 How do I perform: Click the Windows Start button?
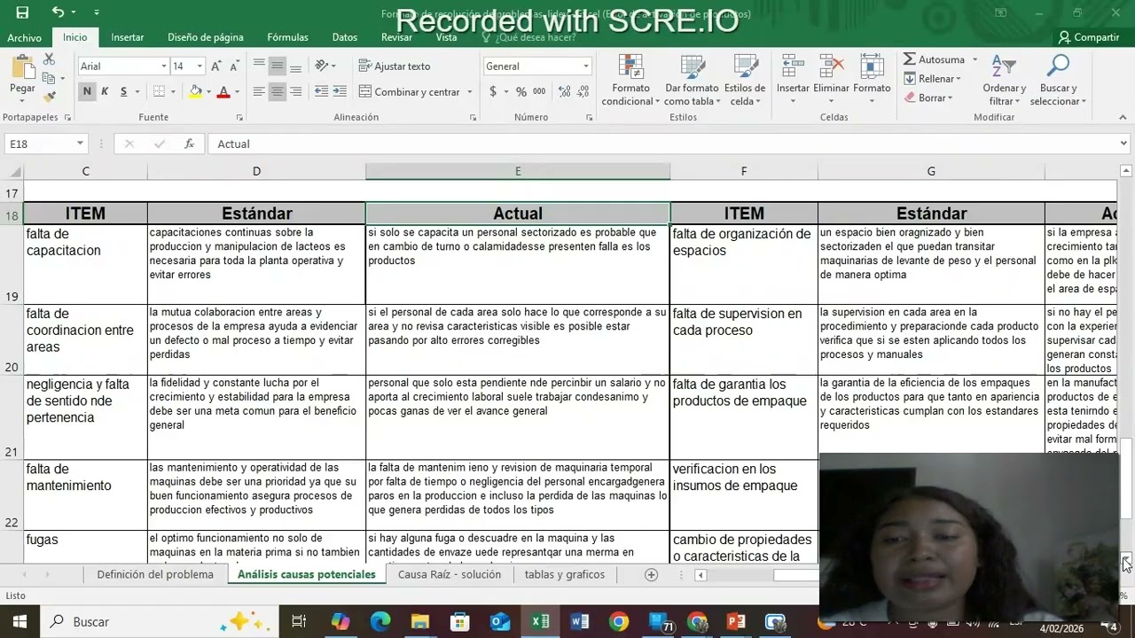[20, 622]
